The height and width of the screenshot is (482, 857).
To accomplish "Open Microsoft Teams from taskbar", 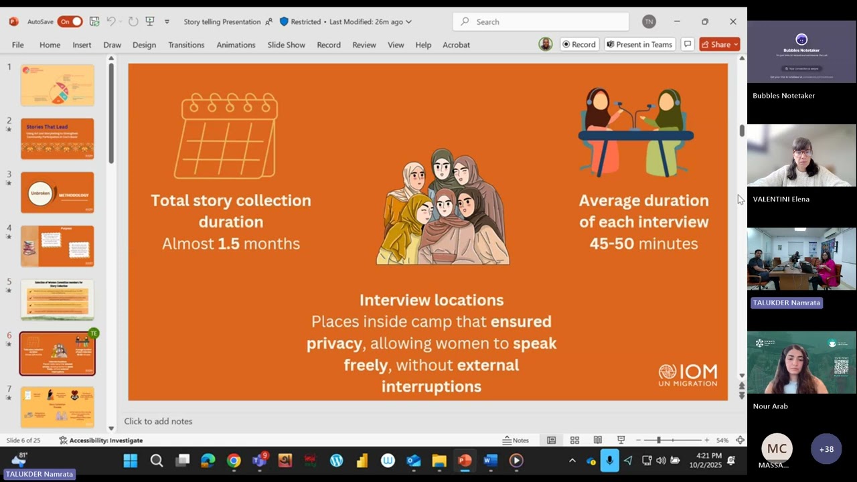I will 260,461.
